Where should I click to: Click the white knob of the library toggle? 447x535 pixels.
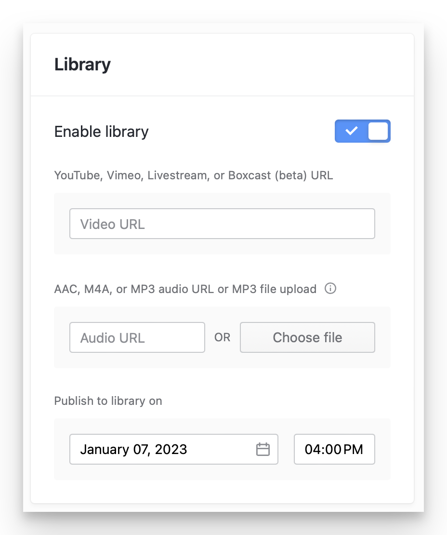point(378,131)
